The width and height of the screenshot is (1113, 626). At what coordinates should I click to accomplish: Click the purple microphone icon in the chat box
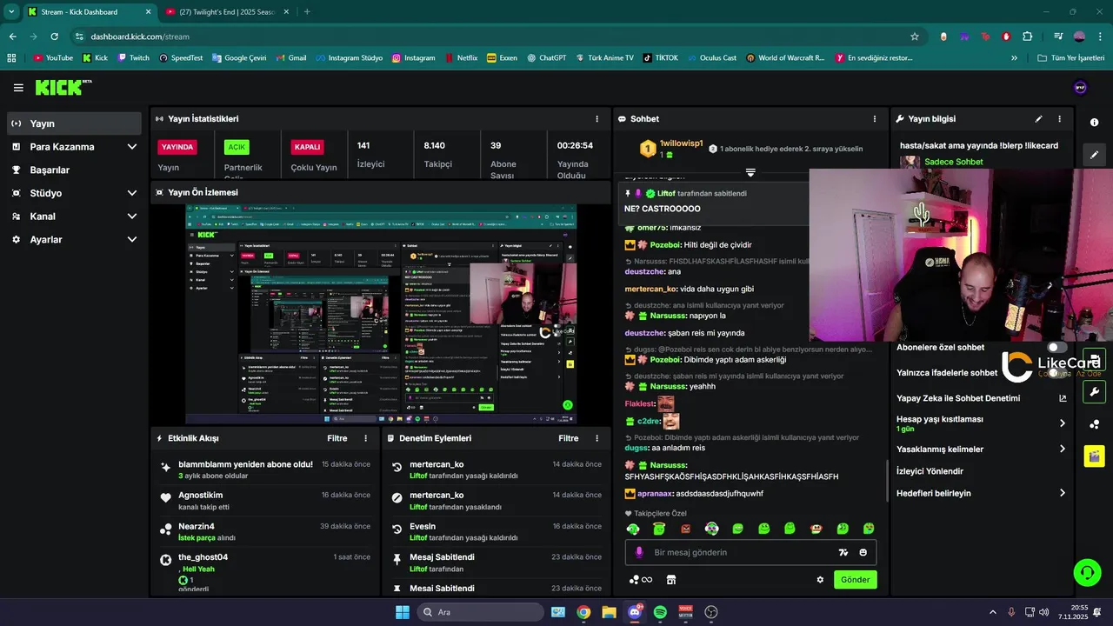pos(639,552)
